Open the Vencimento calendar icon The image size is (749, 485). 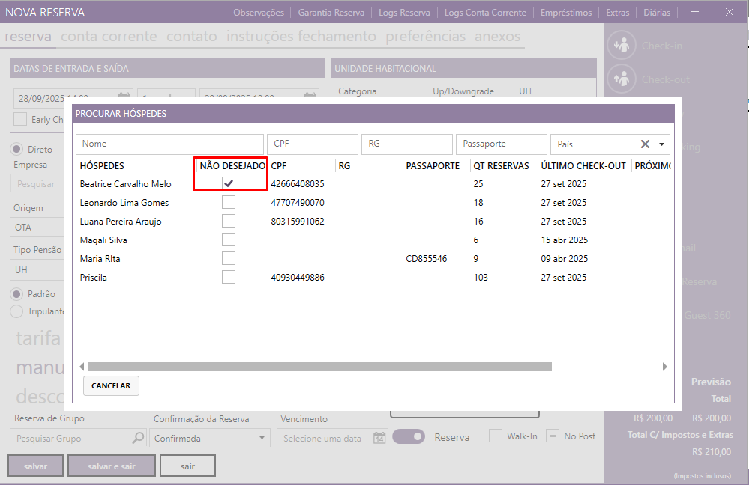(379, 438)
